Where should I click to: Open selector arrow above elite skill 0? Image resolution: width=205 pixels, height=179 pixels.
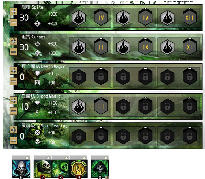coord(106,157)
